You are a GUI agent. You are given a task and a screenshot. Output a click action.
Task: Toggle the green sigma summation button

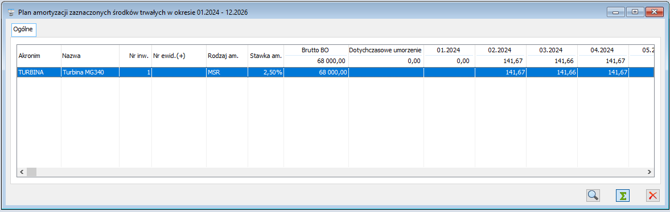pos(623,196)
